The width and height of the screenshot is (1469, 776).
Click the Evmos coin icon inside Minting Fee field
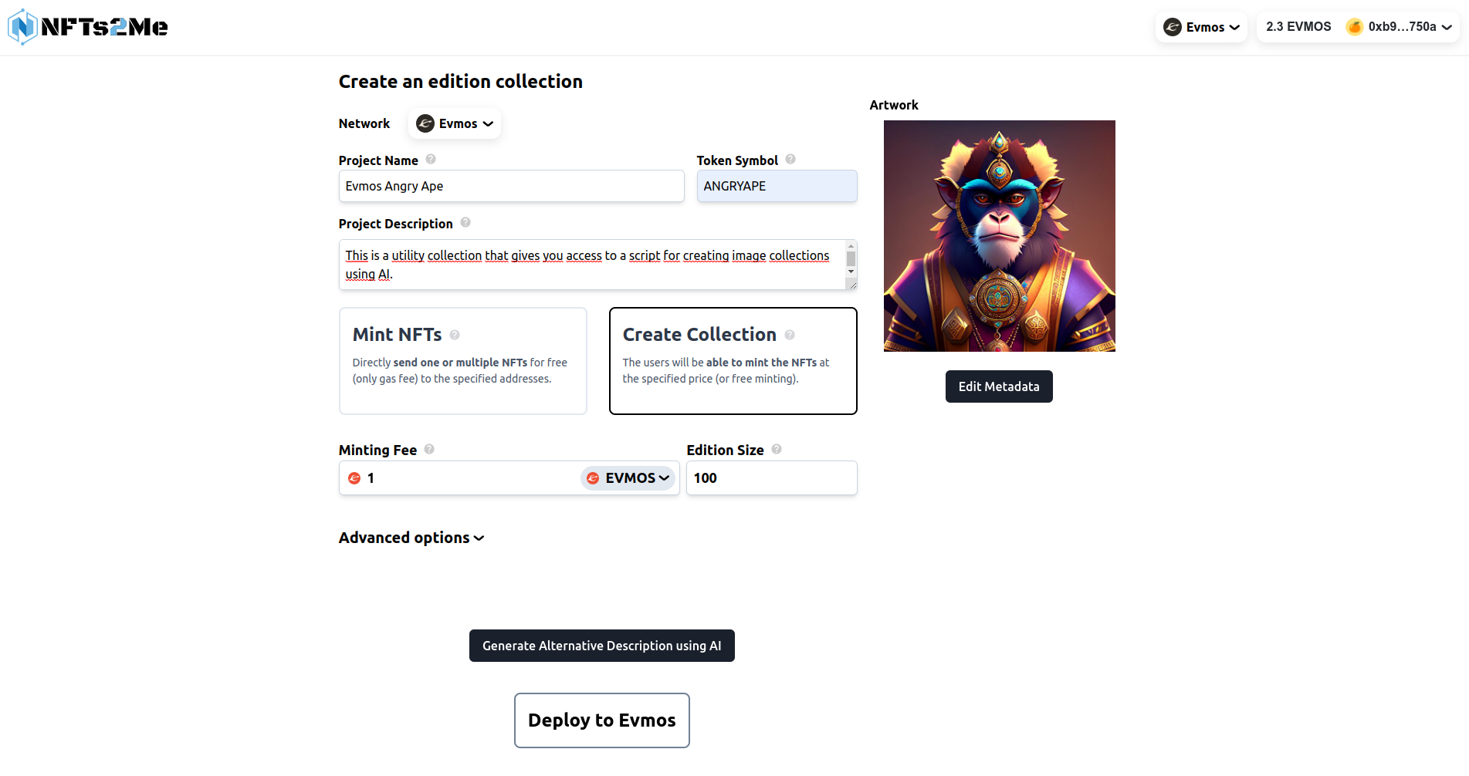tap(355, 478)
